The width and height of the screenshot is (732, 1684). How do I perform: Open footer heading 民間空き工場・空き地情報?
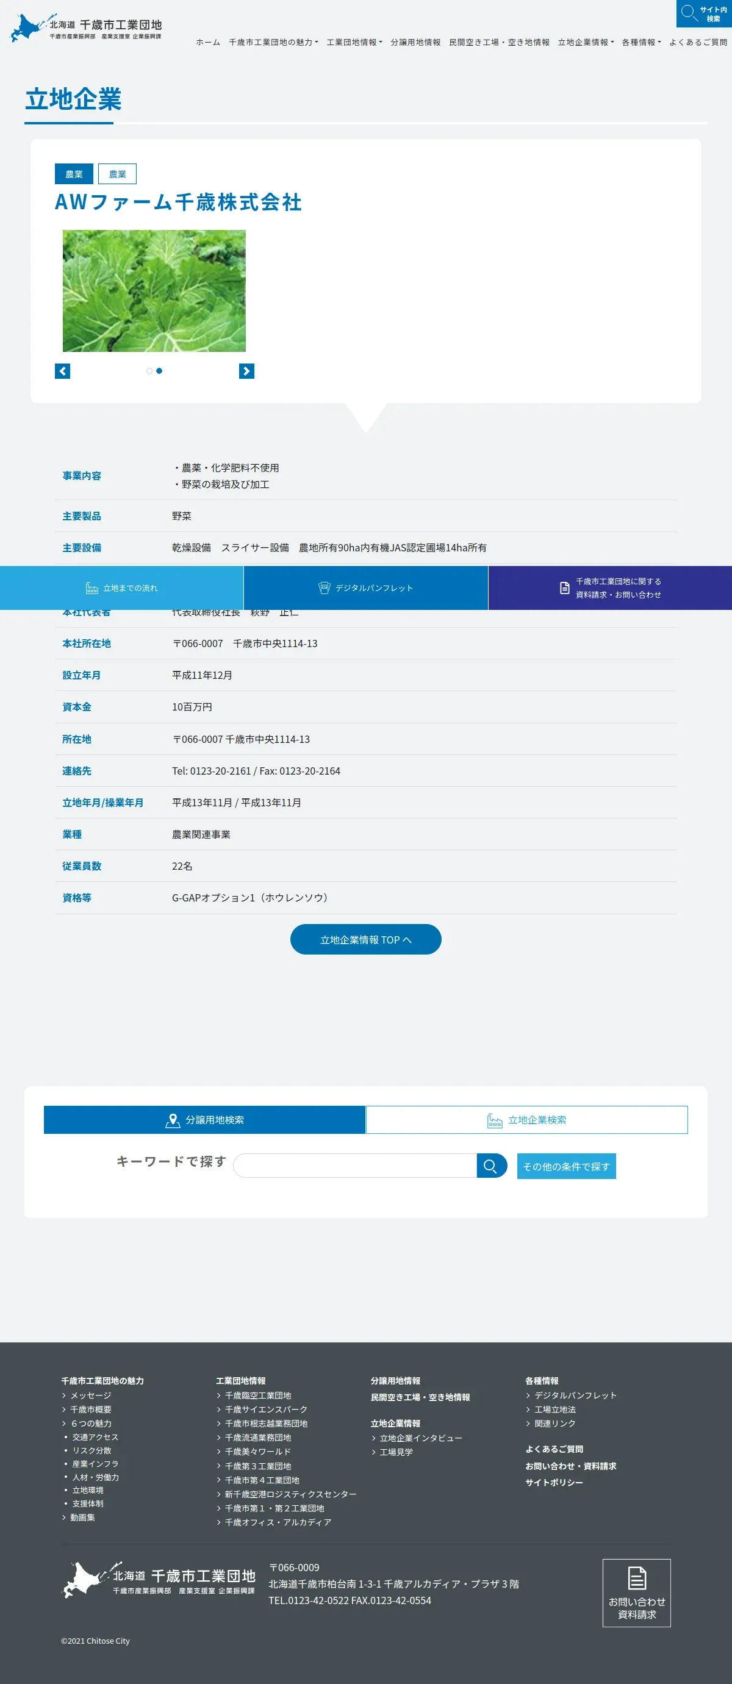420,1397
